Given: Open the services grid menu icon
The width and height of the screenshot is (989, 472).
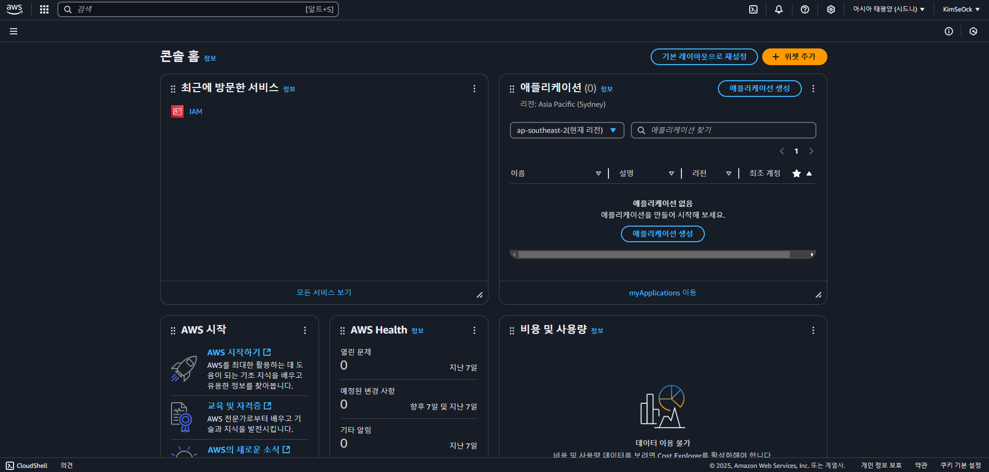Looking at the screenshot, I should 44,9.
